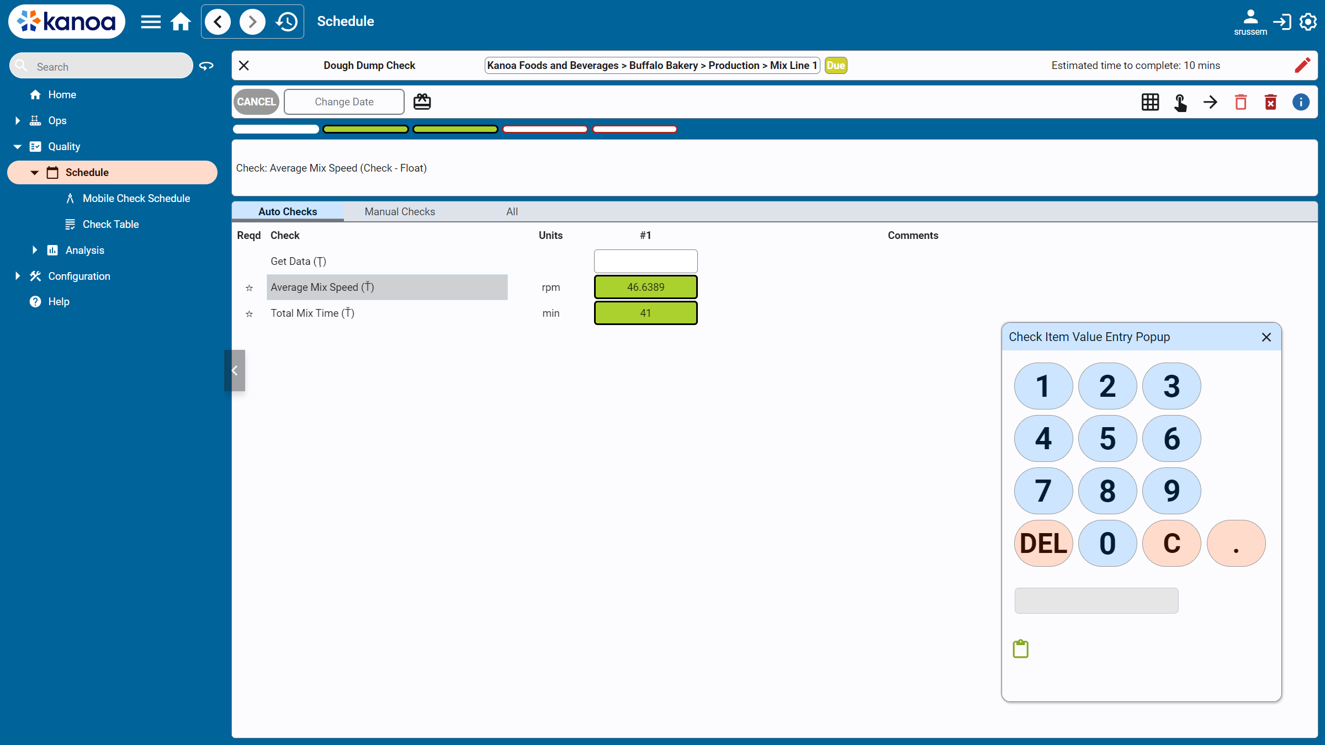Click the touch pointer hand icon

[1180, 102]
